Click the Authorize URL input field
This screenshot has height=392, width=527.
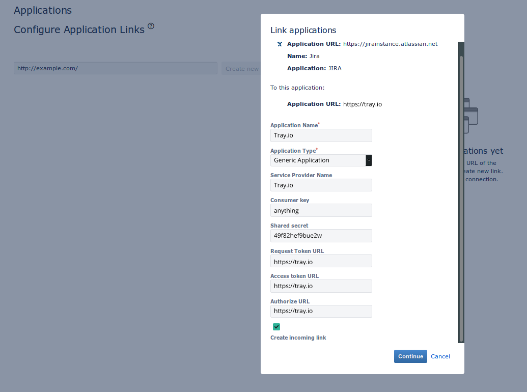pos(321,312)
